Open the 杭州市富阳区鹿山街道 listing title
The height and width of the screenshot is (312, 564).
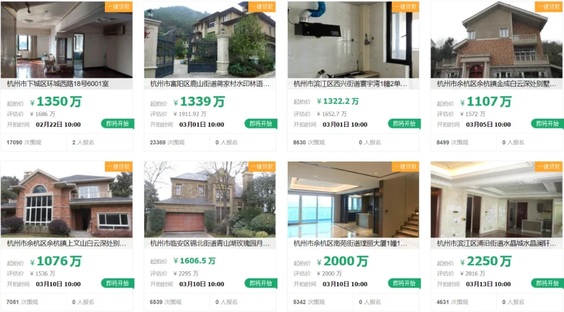(x=210, y=84)
